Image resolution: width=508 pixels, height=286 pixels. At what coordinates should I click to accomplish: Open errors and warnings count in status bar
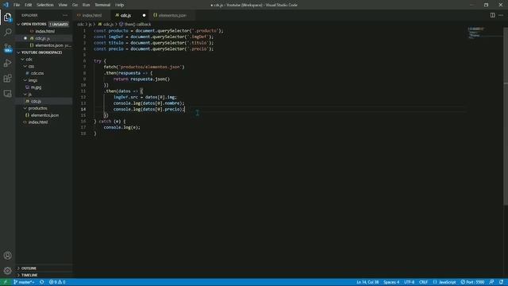(x=57, y=282)
